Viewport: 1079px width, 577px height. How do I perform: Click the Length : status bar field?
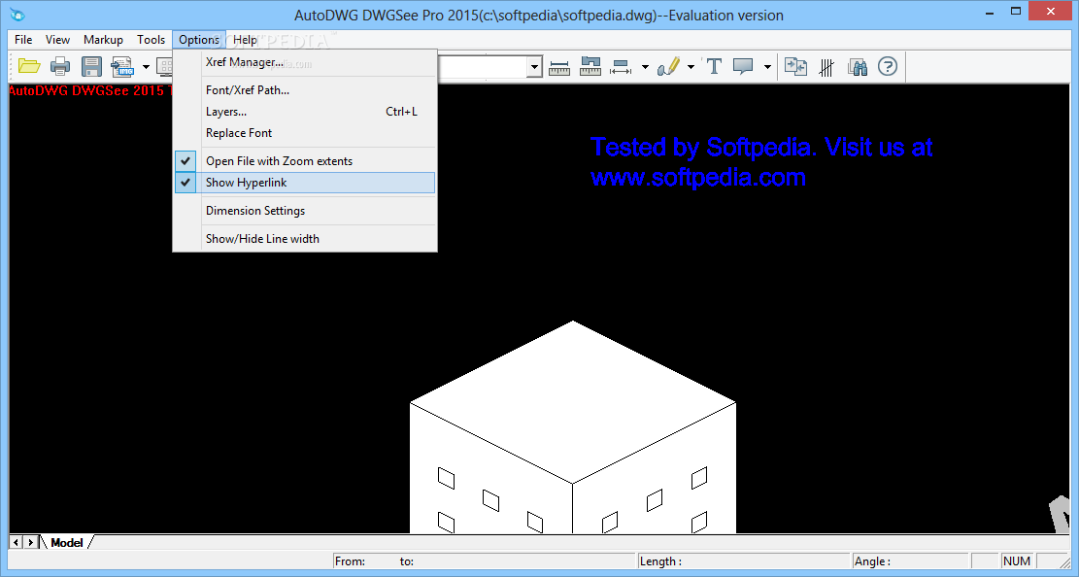pos(743,561)
